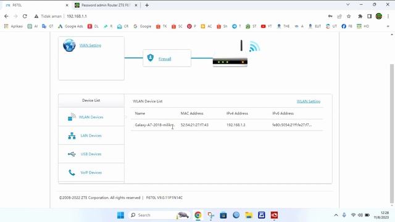
Task: Click the page vertical scrollbar
Action: [x=392, y=133]
